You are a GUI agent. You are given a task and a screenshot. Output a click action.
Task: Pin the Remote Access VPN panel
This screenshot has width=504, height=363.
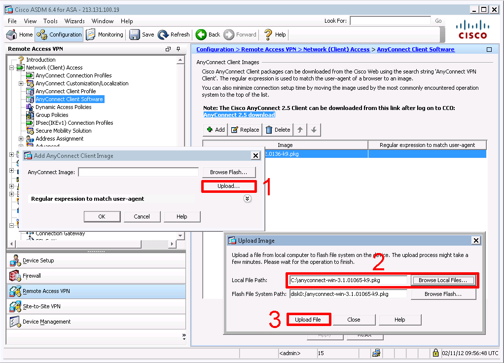click(179, 49)
